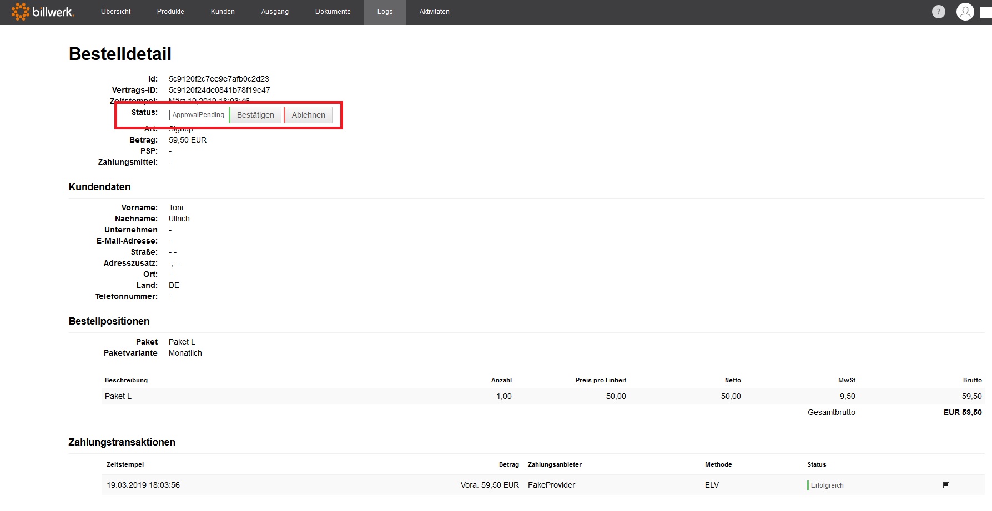Click the Erfolgreich transaction status
Viewport: 992px width, 511px height.
(x=827, y=485)
